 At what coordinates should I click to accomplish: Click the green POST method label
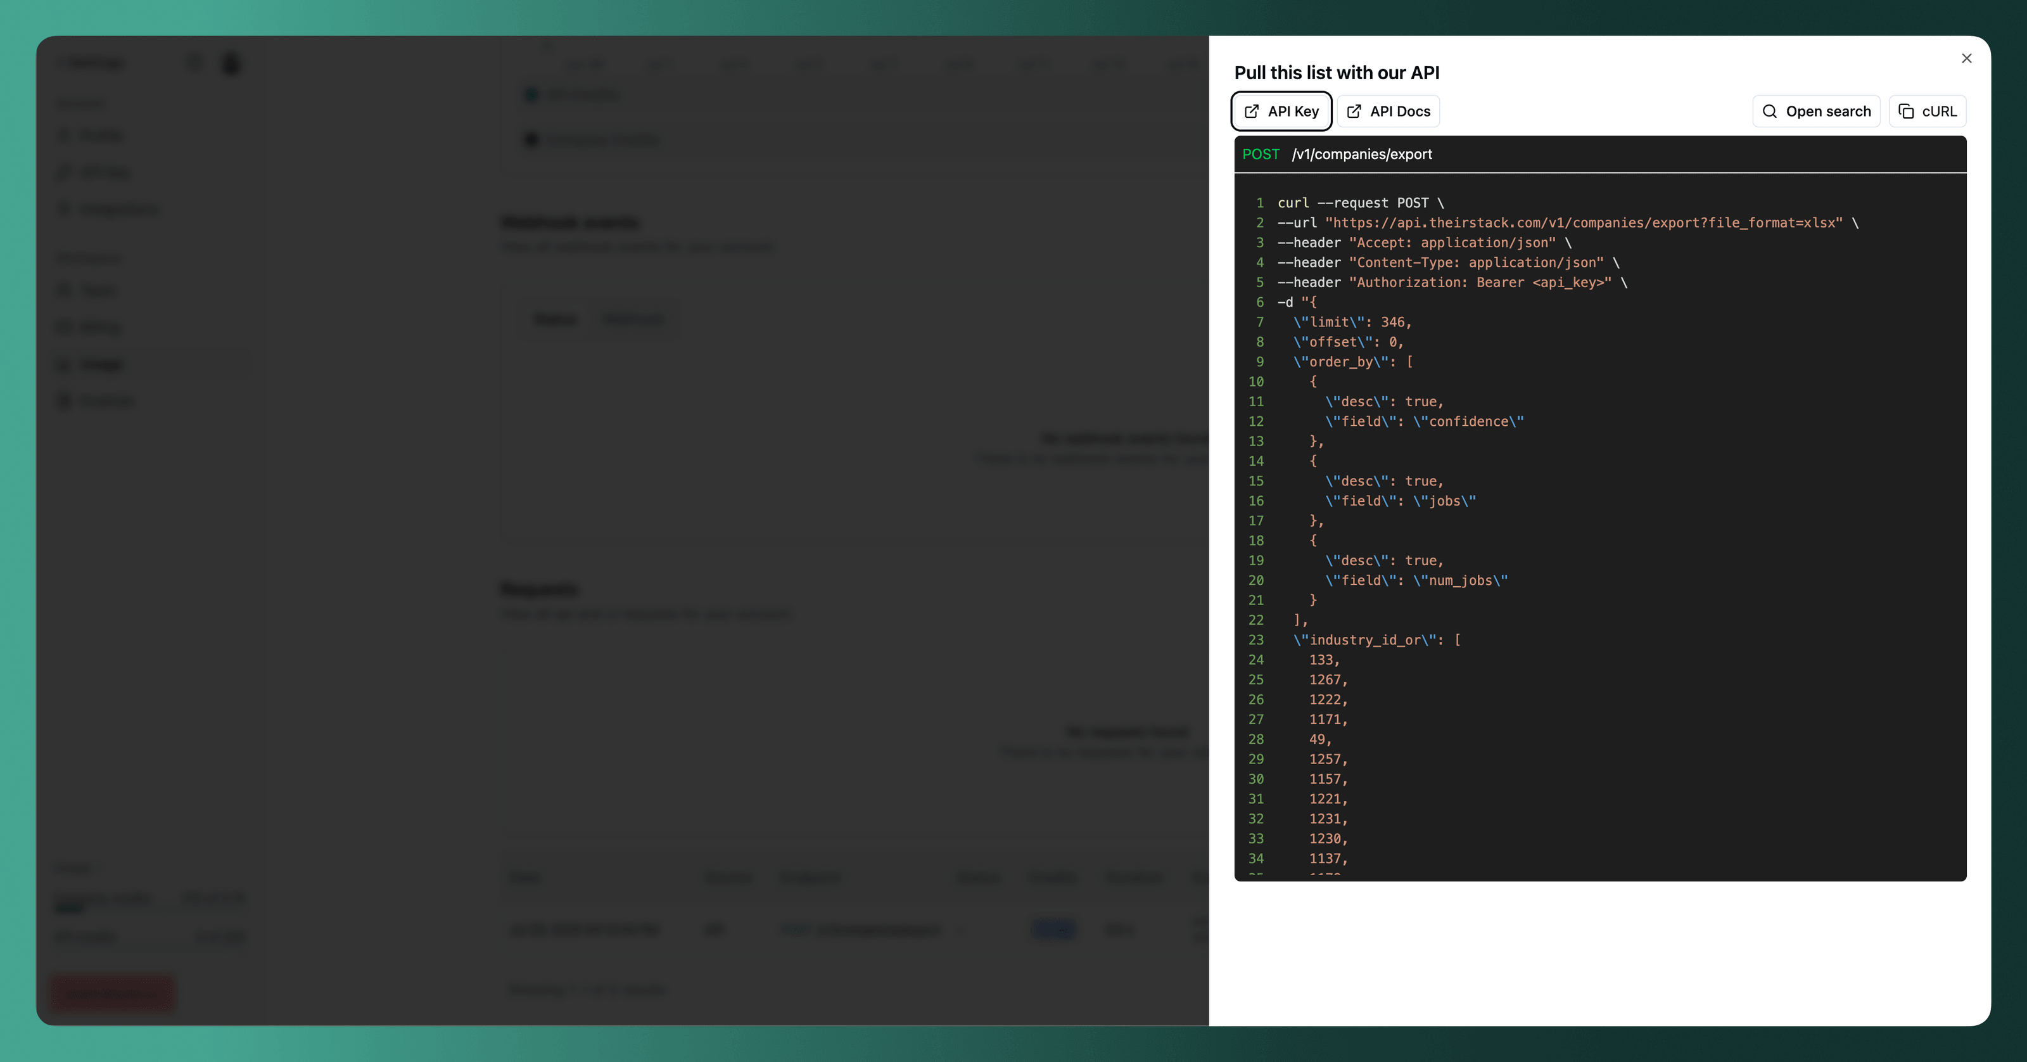1261,155
